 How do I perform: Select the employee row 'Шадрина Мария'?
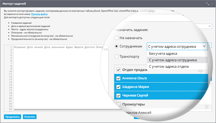[161, 87]
